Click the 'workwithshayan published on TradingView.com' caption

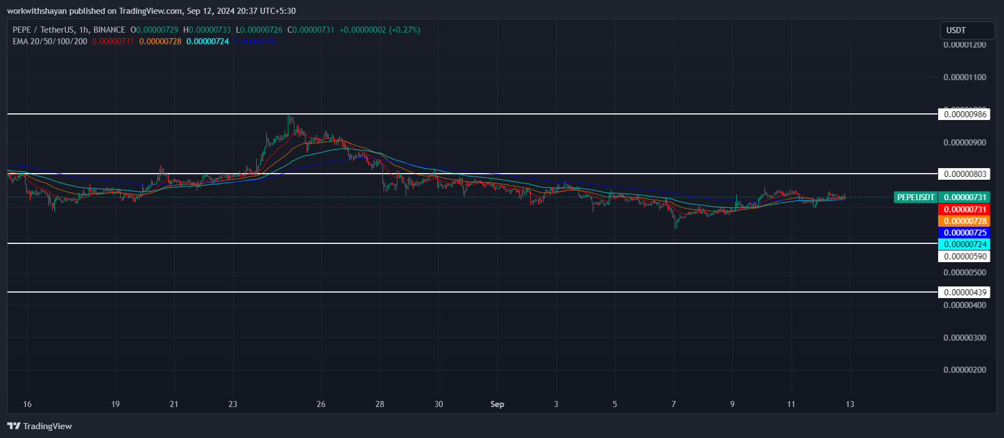click(95, 11)
